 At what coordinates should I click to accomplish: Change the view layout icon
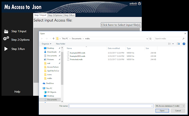(170, 44)
